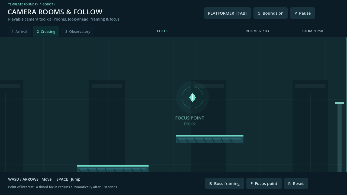Image resolution: width=347 pixels, height=195 pixels.
Task: Click the ROOM 02 / 03 indicator
Action: 257,31
